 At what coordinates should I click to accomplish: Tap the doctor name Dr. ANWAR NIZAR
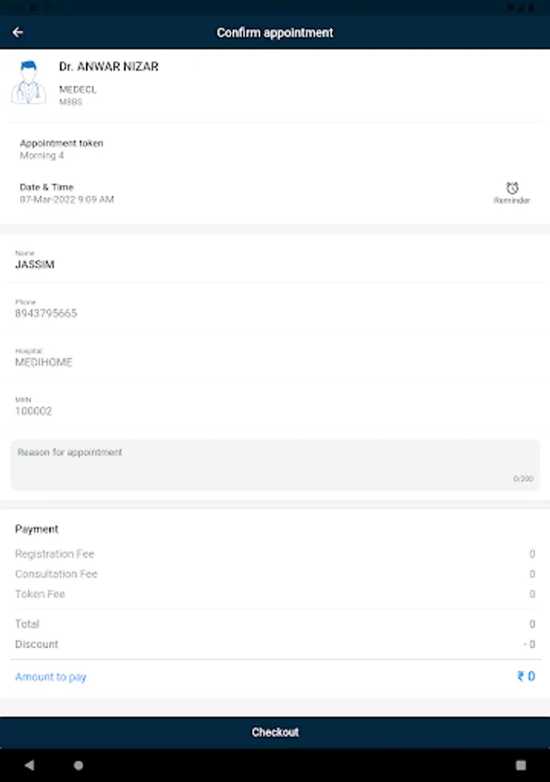tap(109, 67)
